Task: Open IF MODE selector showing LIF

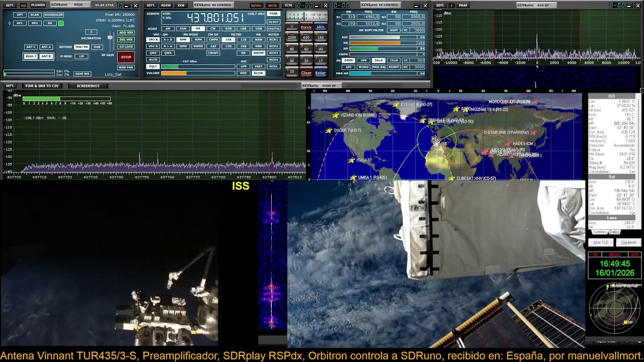Action: pos(82,56)
